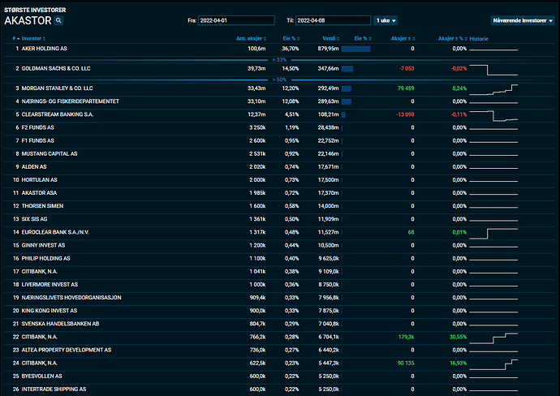
Task: Click Aker Holding ownership percentage bar
Action: tap(356, 49)
